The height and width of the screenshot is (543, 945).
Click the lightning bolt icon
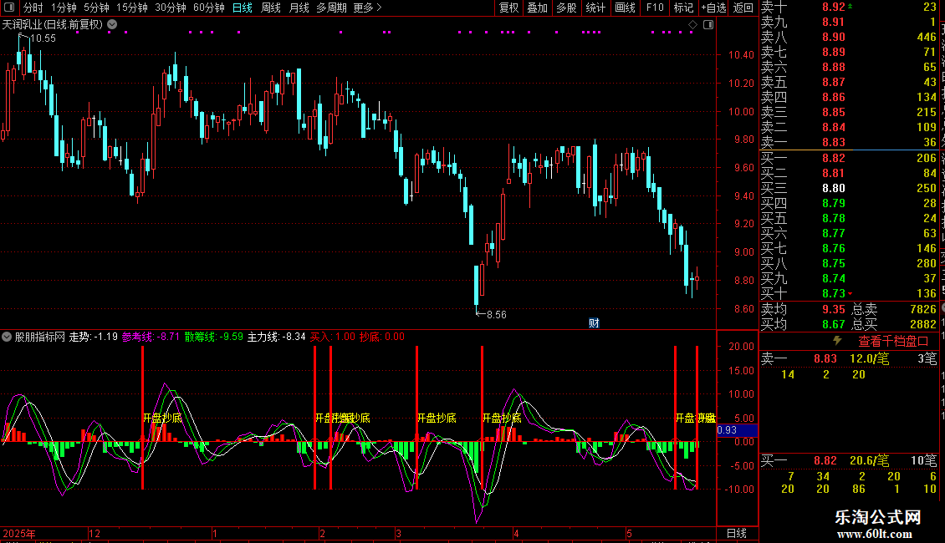click(x=837, y=341)
